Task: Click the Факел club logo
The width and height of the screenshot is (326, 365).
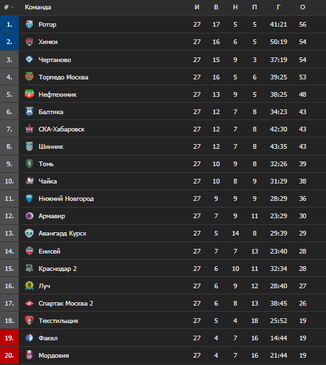Action: point(29,338)
